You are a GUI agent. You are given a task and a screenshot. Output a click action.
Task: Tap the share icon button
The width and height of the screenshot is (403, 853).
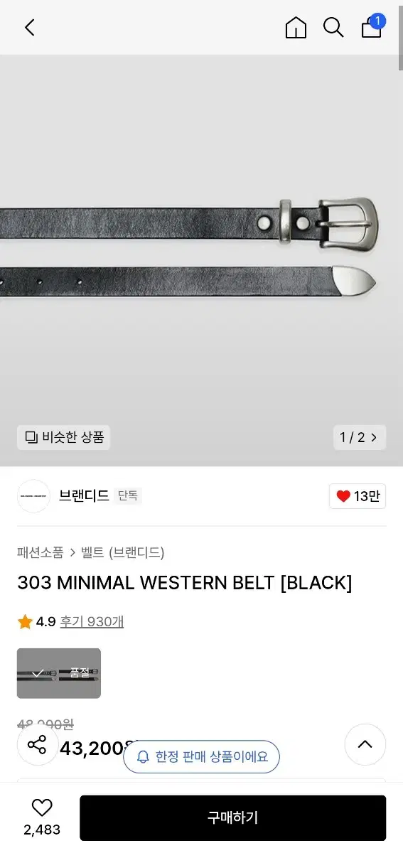(x=36, y=745)
